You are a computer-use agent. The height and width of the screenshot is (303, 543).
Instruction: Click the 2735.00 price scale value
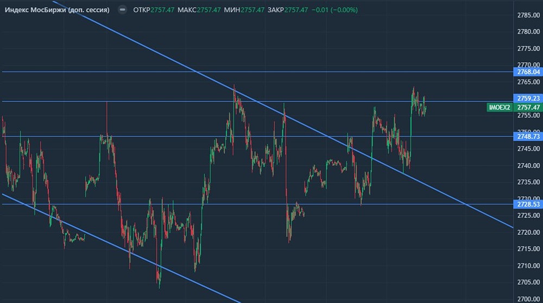point(528,182)
